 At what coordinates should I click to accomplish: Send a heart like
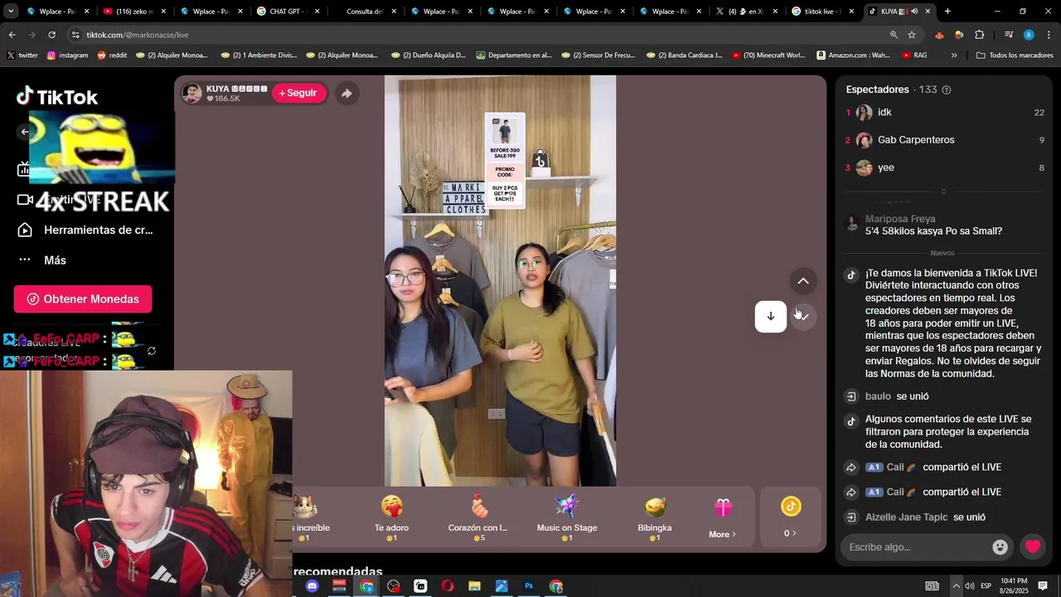tap(1032, 547)
